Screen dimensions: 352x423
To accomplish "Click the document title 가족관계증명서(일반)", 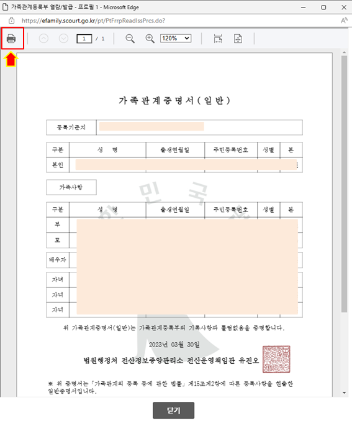I will pyautogui.click(x=174, y=101).
